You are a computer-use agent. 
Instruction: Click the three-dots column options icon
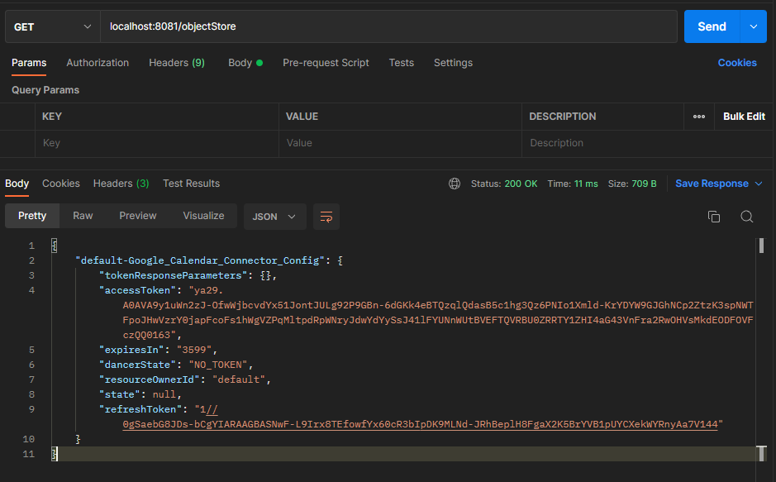(699, 117)
